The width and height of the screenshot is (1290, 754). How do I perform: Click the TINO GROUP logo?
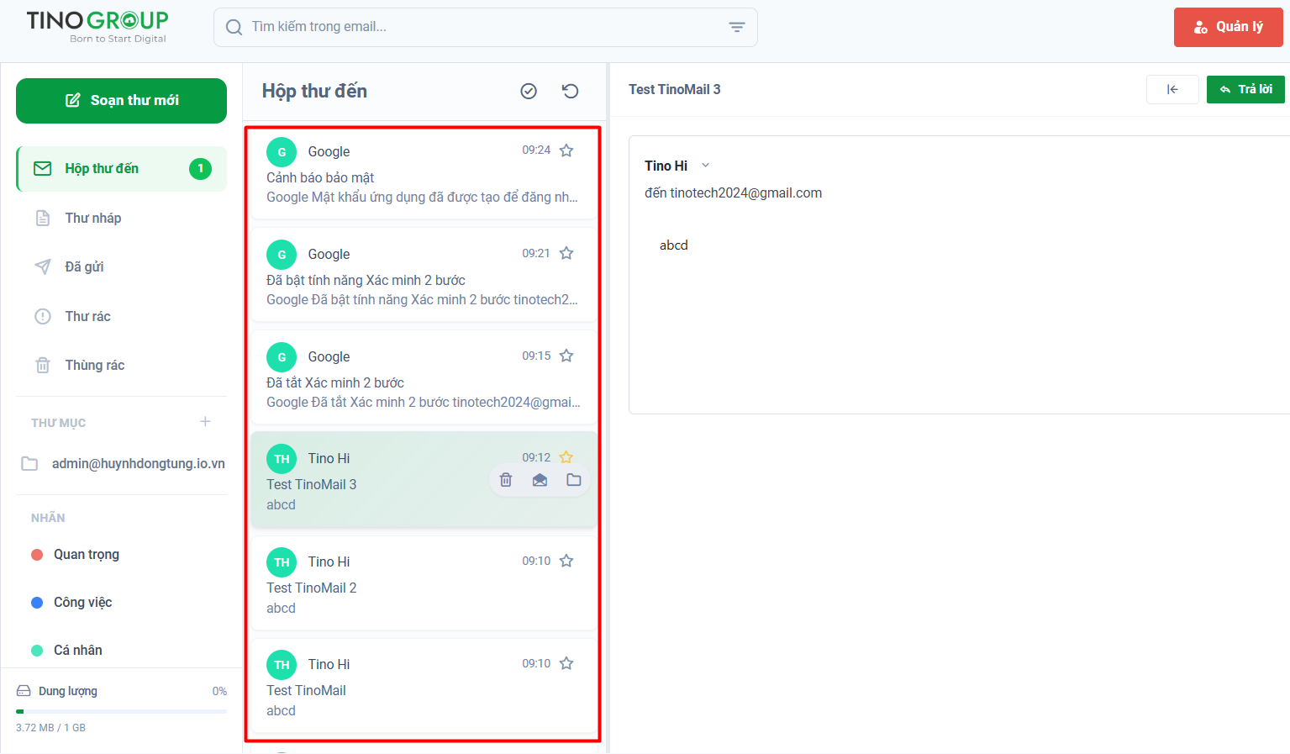(97, 27)
